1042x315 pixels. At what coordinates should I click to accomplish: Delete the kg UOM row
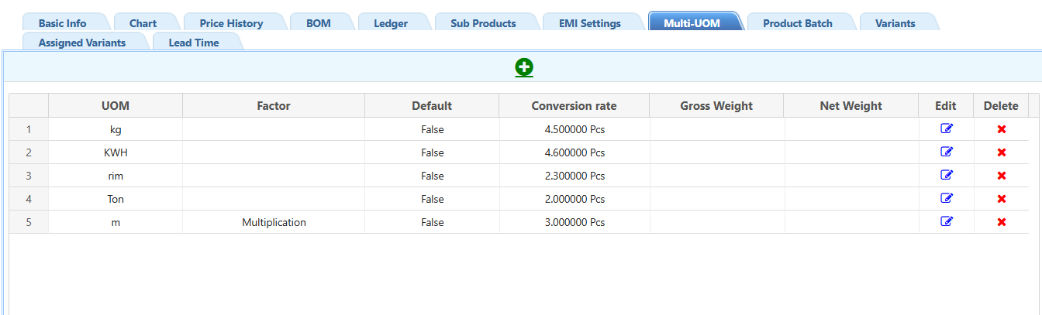[x=1001, y=129]
